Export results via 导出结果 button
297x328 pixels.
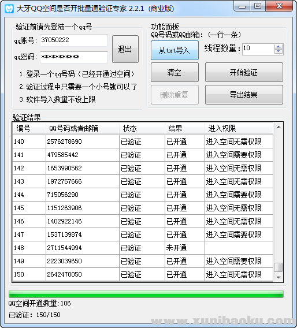(244, 95)
